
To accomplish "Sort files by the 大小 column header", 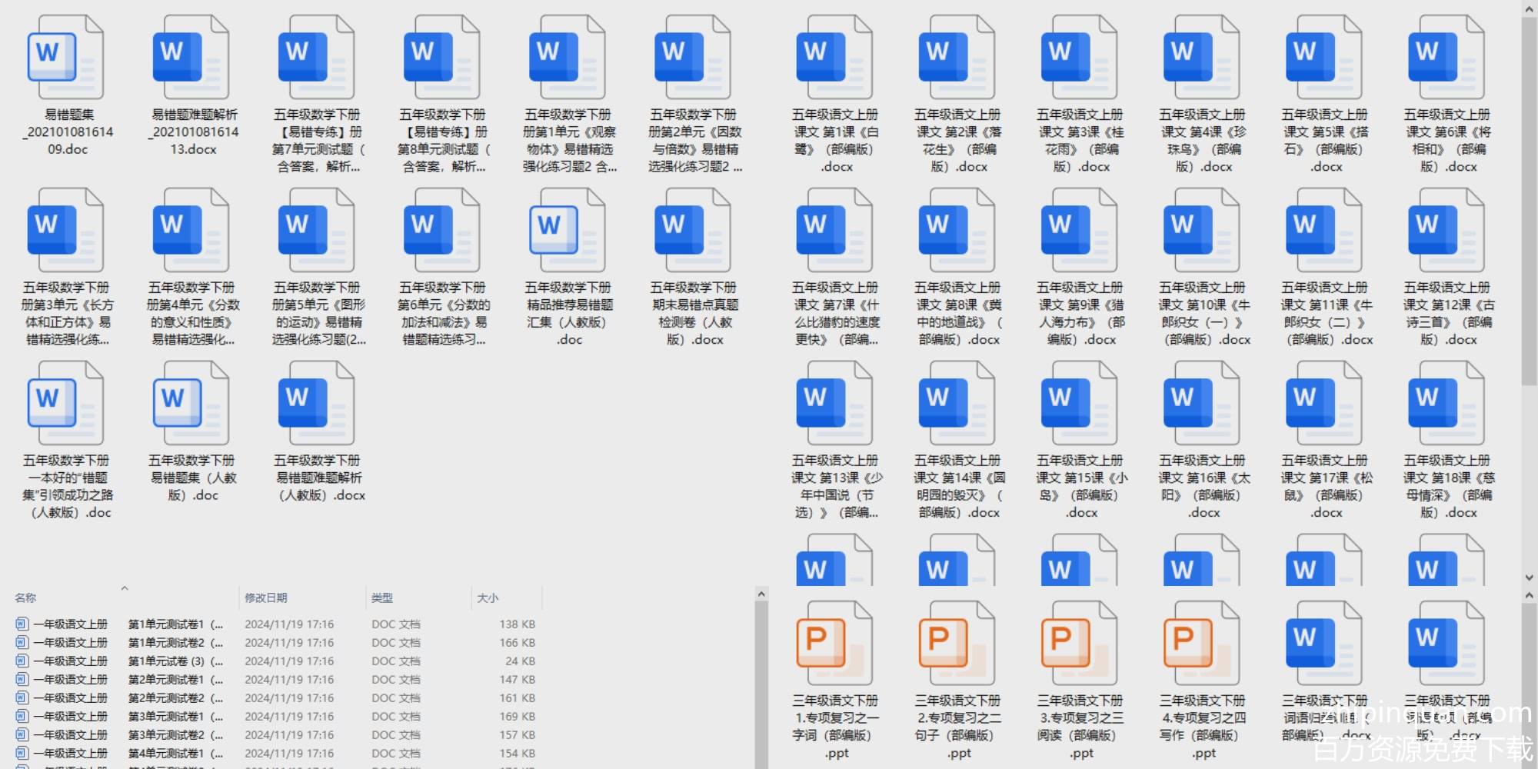I will pos(488,598).
